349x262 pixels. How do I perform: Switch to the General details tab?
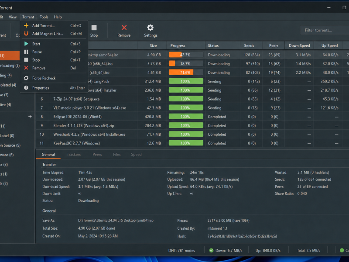coord(48,155)
